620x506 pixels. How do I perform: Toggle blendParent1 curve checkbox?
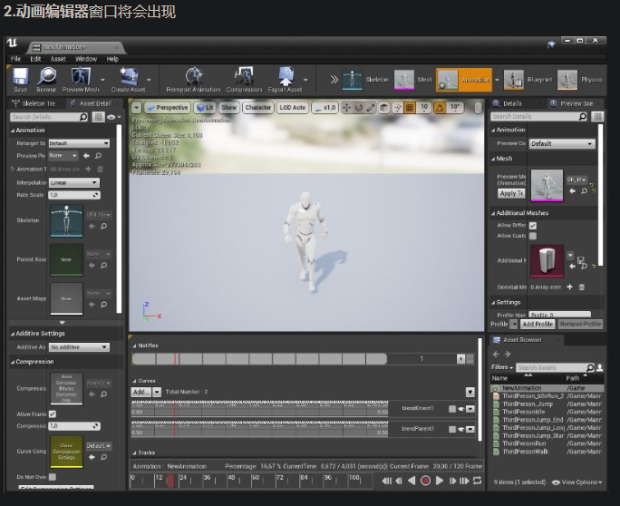pyautogui.click(x=452, y=429)
